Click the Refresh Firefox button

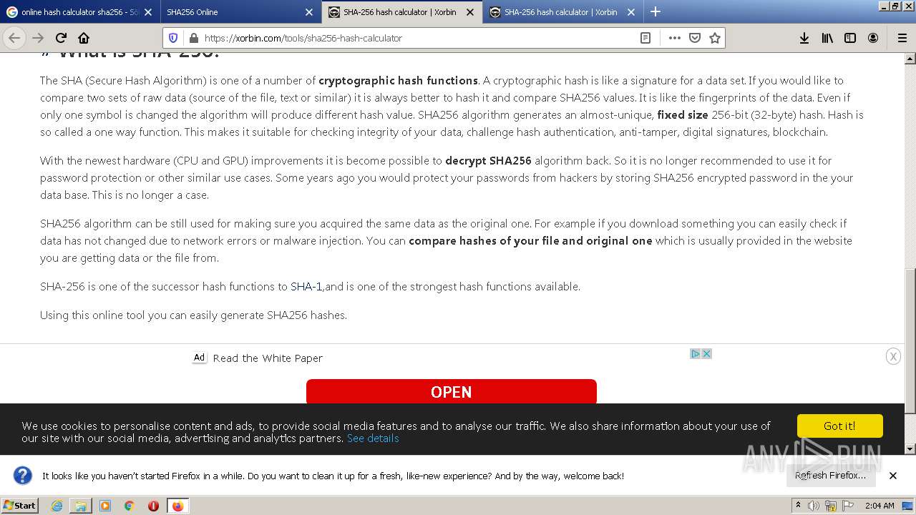click(x=830, y=476)
